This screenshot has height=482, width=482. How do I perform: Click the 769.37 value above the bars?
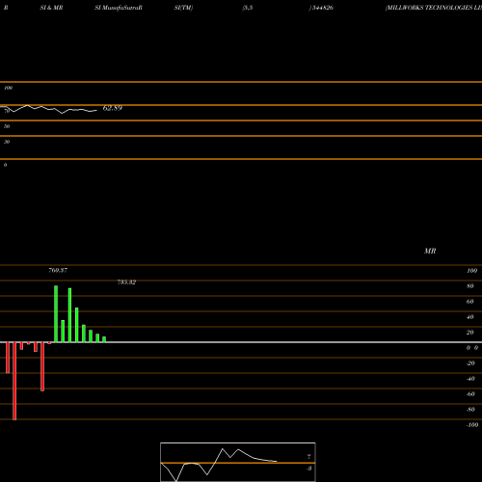(58, 270)
